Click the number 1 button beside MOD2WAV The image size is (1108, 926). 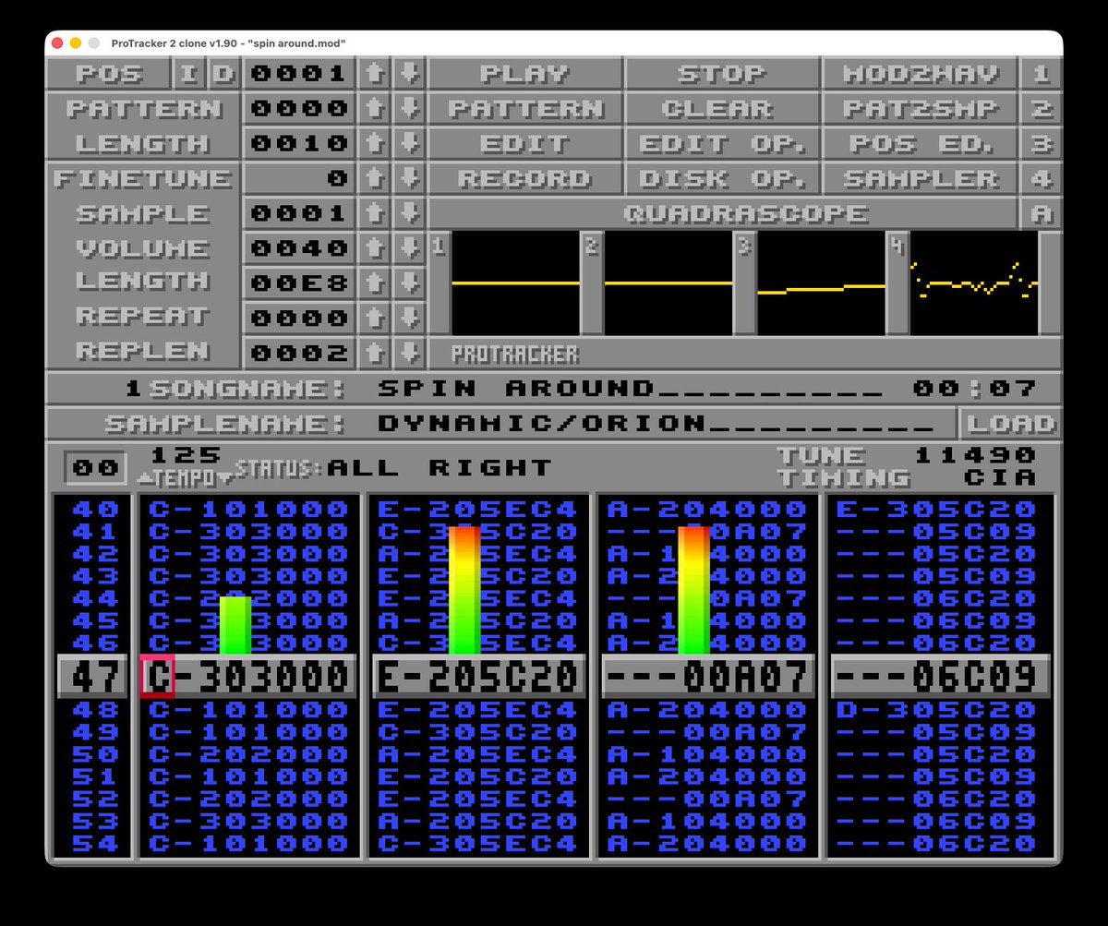point(1042,74)
